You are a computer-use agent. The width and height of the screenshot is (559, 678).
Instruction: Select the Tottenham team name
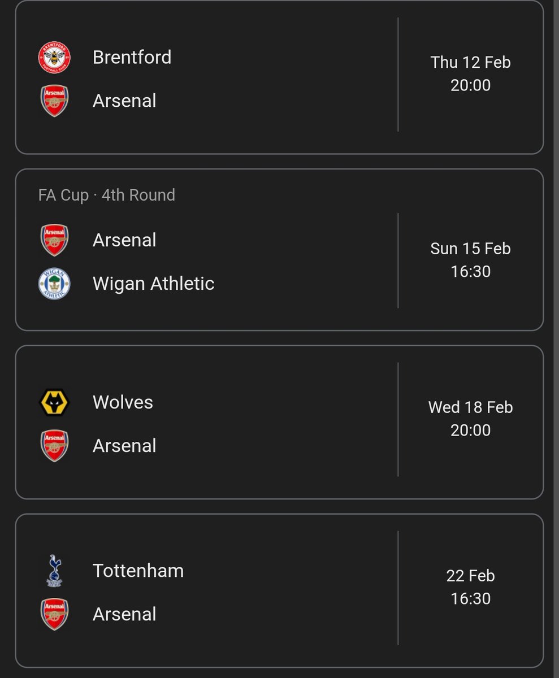(x=138, y=570)
